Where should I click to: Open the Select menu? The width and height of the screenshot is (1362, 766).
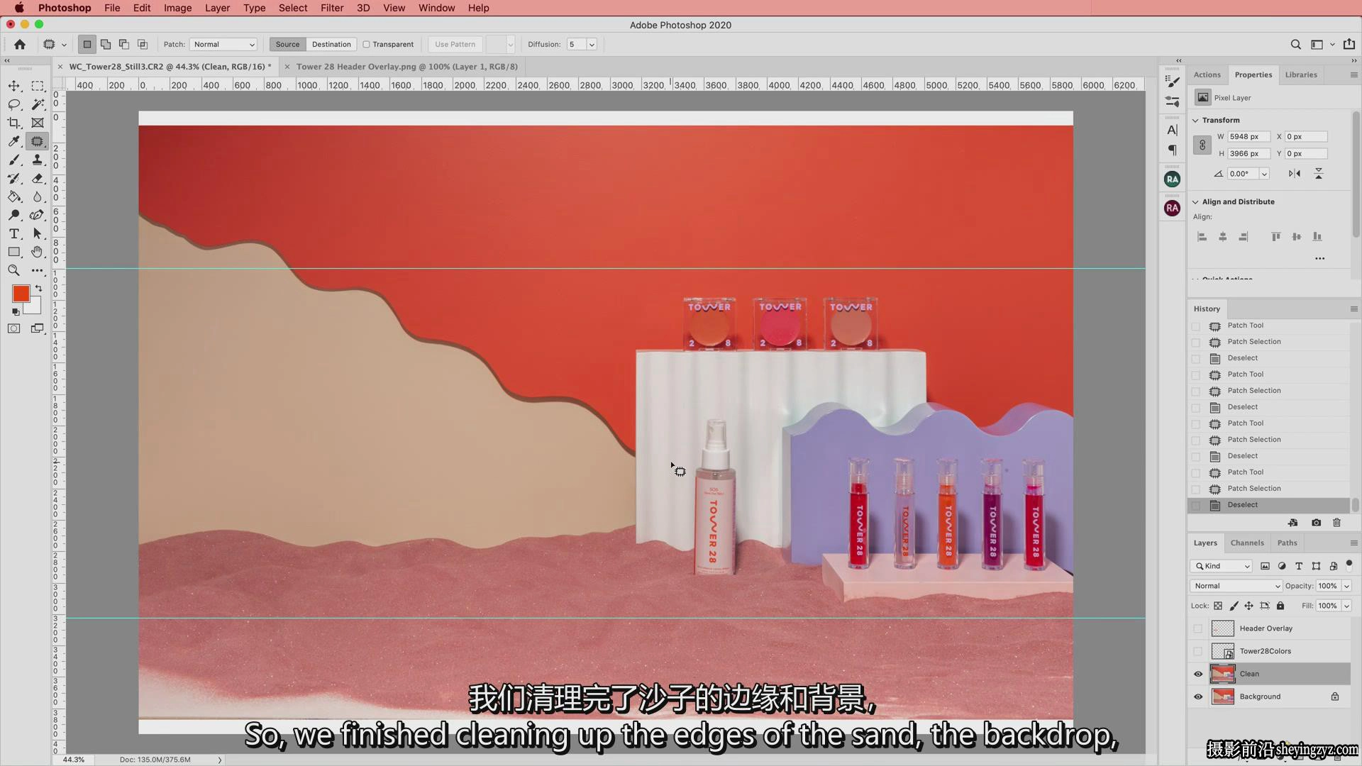click(x=292, y=8)
